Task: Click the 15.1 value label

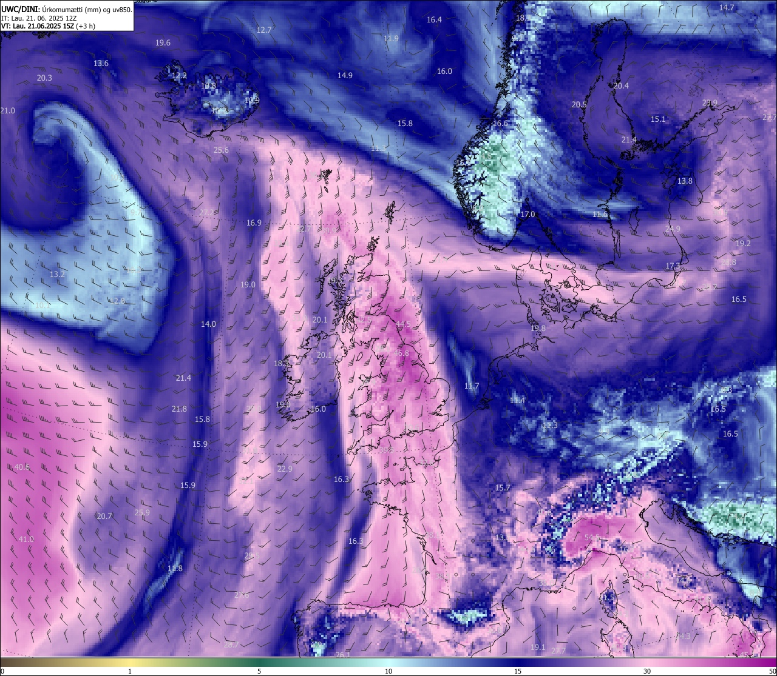Action: (658, 119)
